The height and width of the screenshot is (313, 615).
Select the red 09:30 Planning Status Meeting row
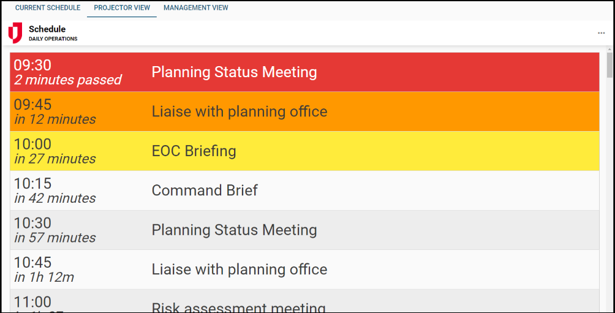(x=304, y=72)
